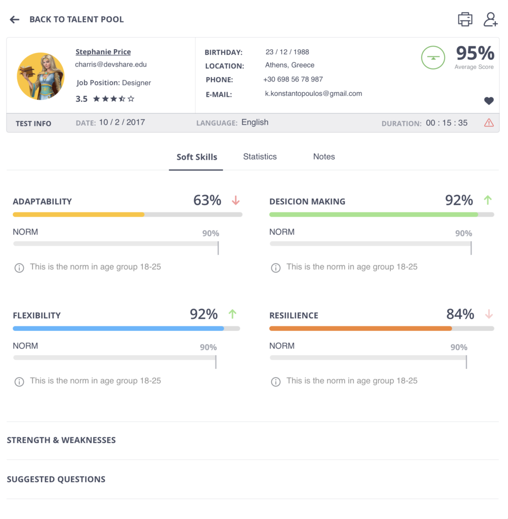Switch to the Statistics tab
This screenshot has height=519, width=508.
[260, 157]
